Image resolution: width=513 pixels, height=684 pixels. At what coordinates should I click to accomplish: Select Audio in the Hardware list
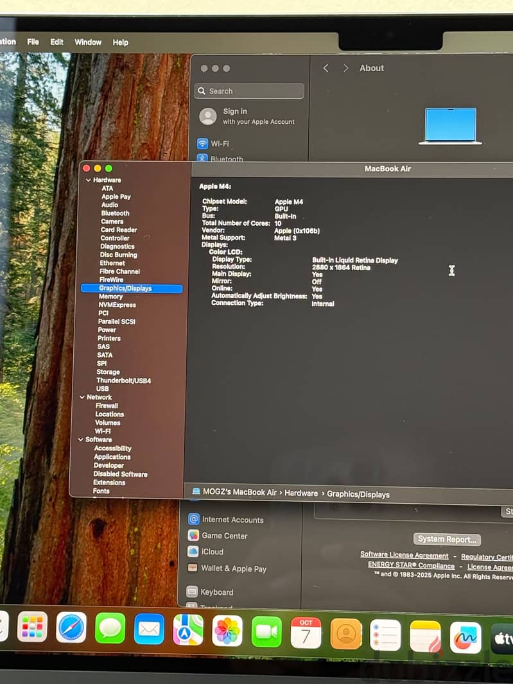coord(110,205)
